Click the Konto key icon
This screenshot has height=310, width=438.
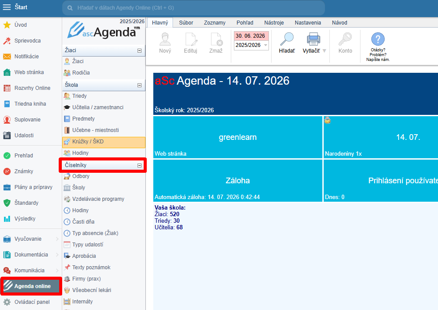point(345,39)
